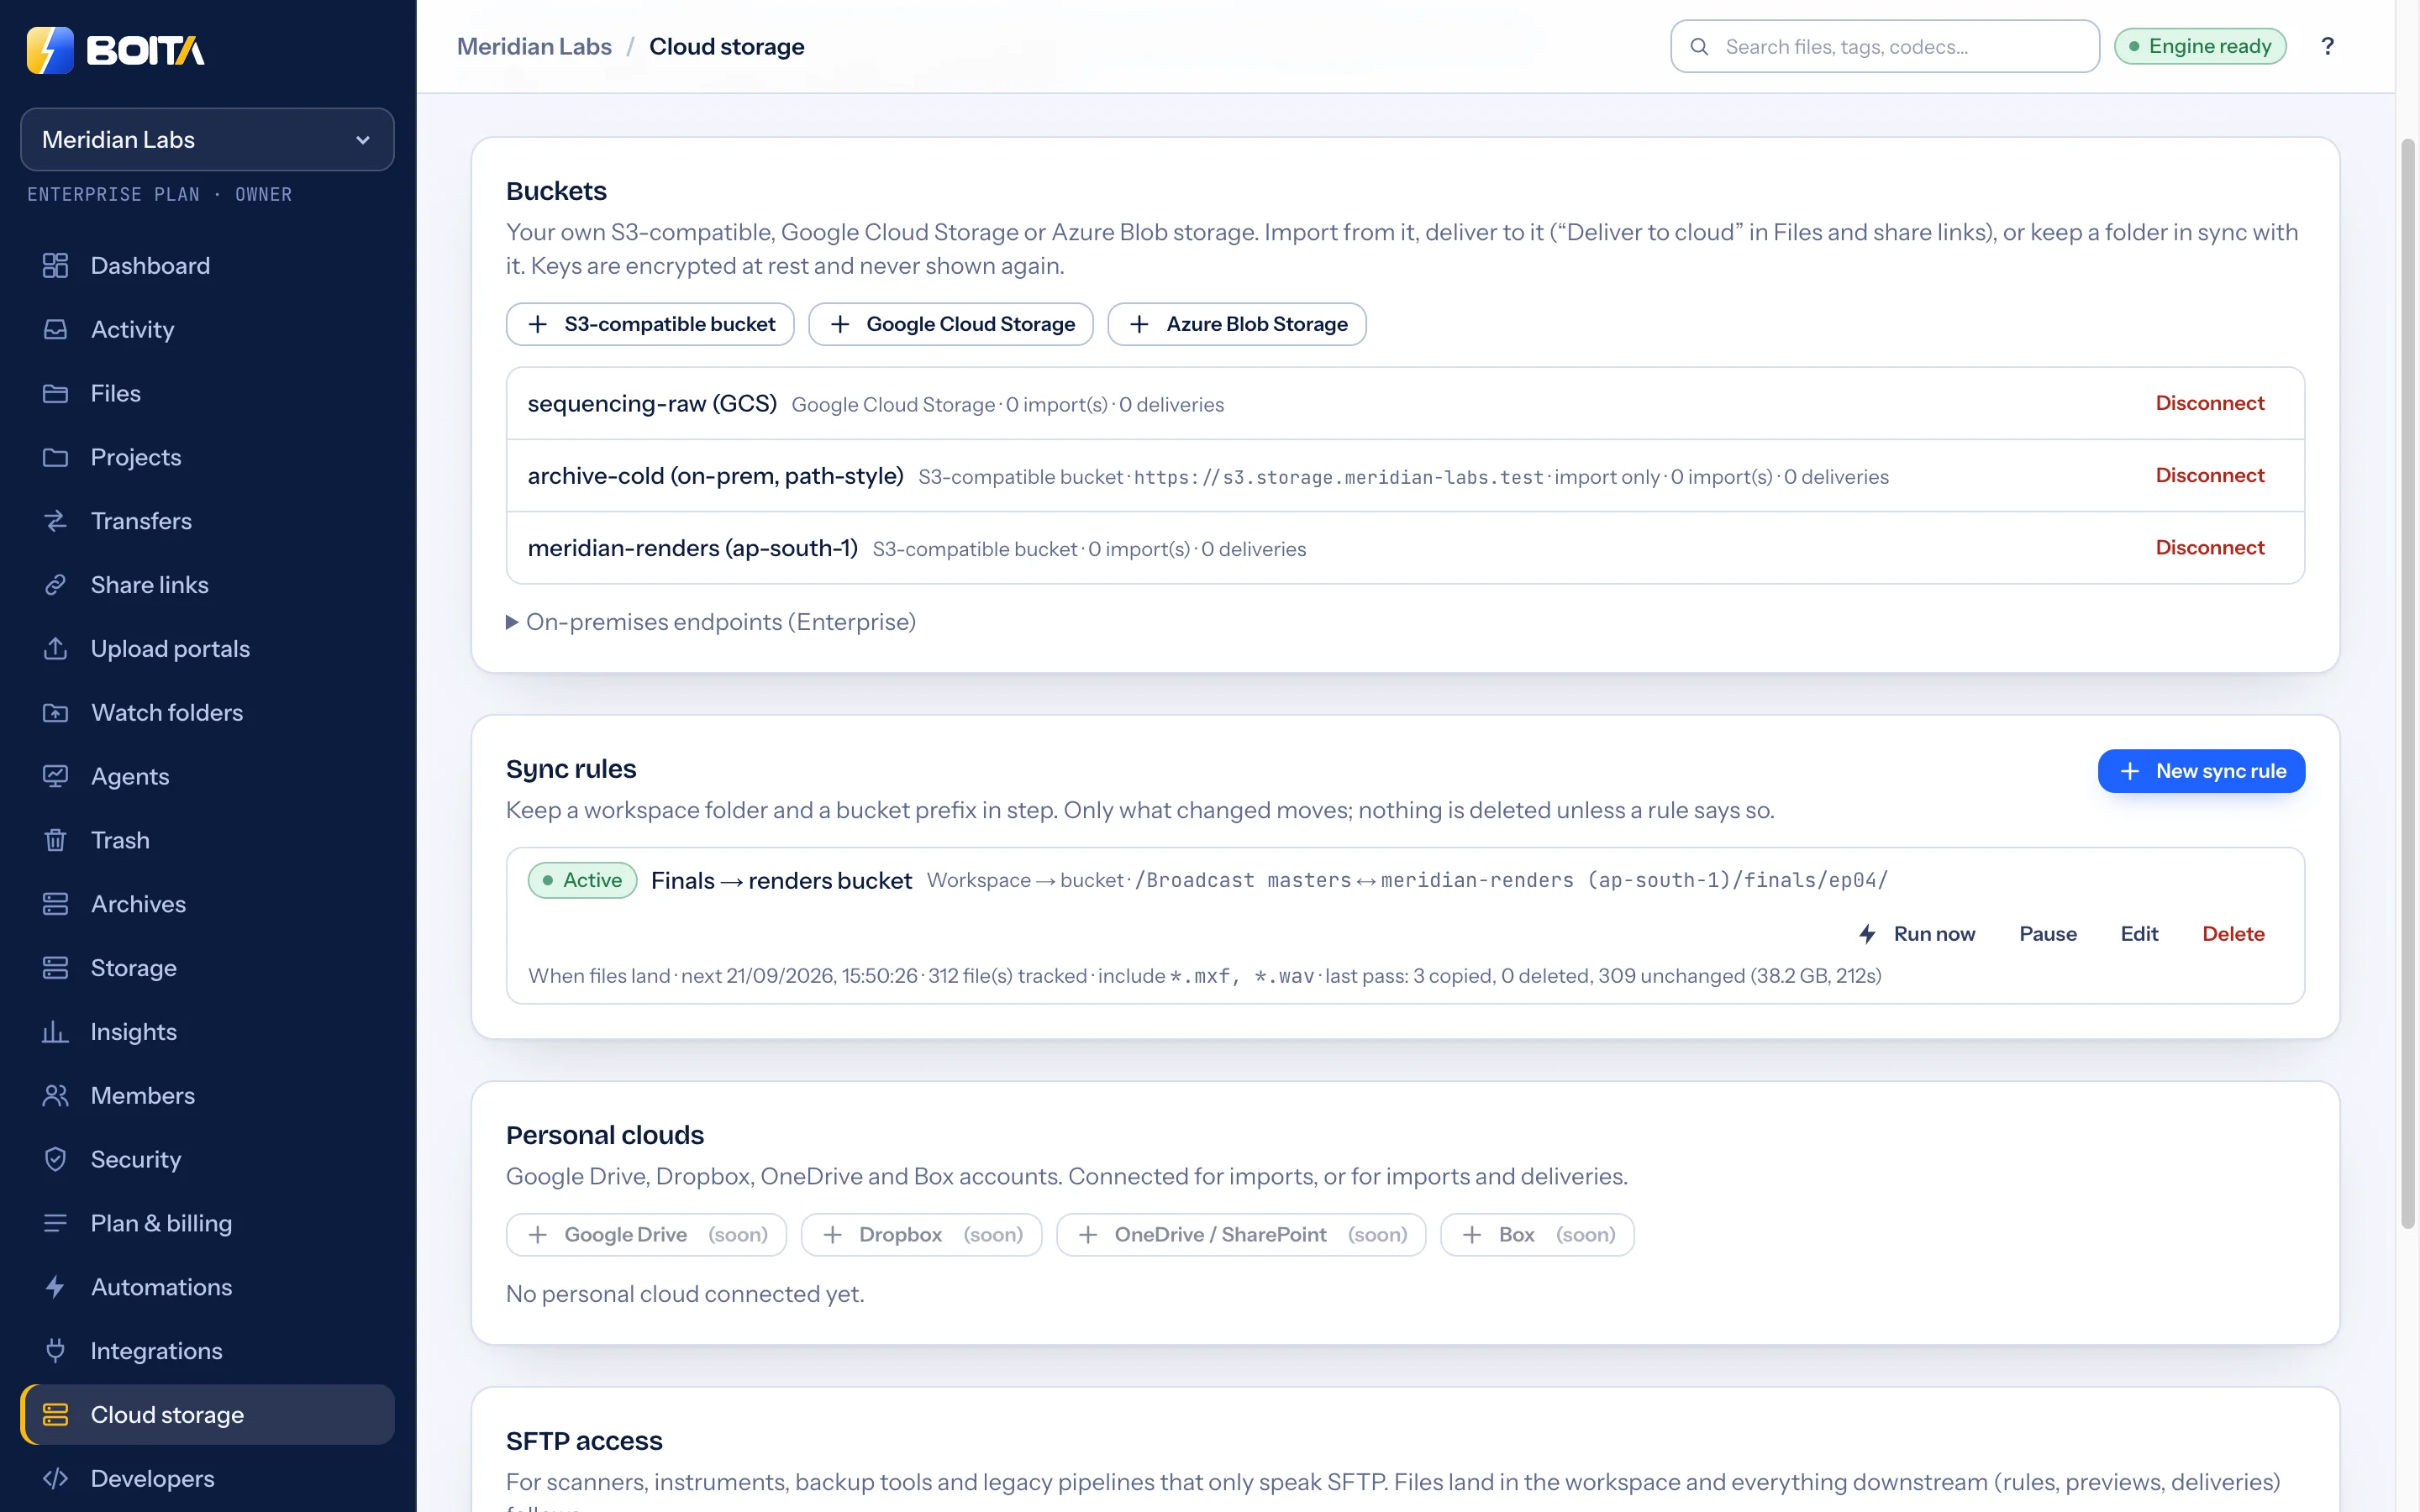Click the 'archive-cold (on-prem, path-style)' bucket name
The height and width of the screenshot is (1512, 2420).
tap(716, 476)
